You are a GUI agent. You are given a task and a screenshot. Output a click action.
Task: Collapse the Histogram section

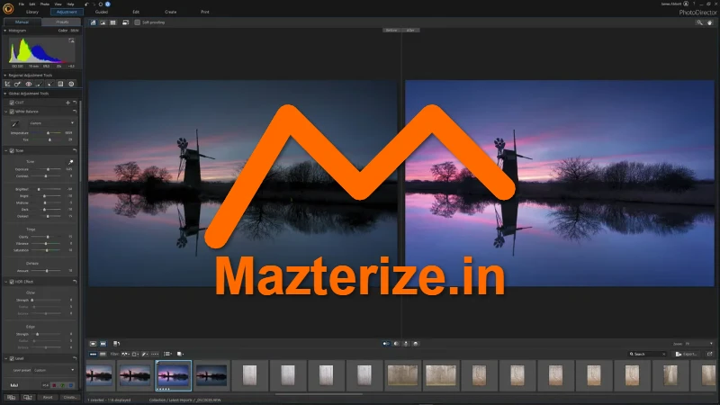click(5, 31)
